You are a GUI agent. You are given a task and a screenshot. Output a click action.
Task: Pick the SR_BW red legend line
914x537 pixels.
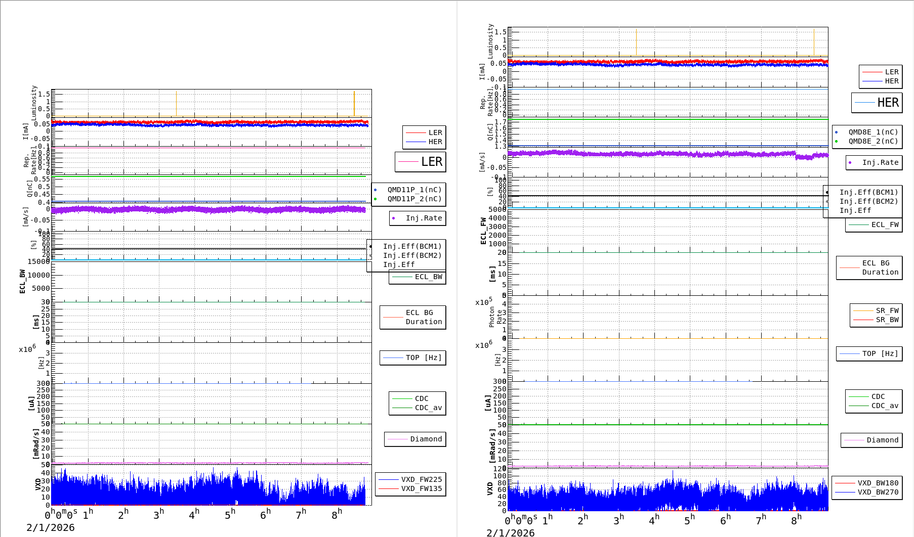864,320
